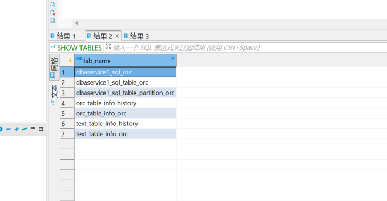
Task: Click the tab_name column header
Action: 125,60
